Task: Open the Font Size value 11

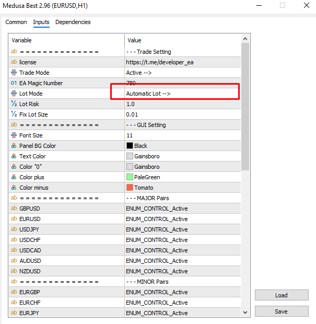Action: click(x=183, y=135)
